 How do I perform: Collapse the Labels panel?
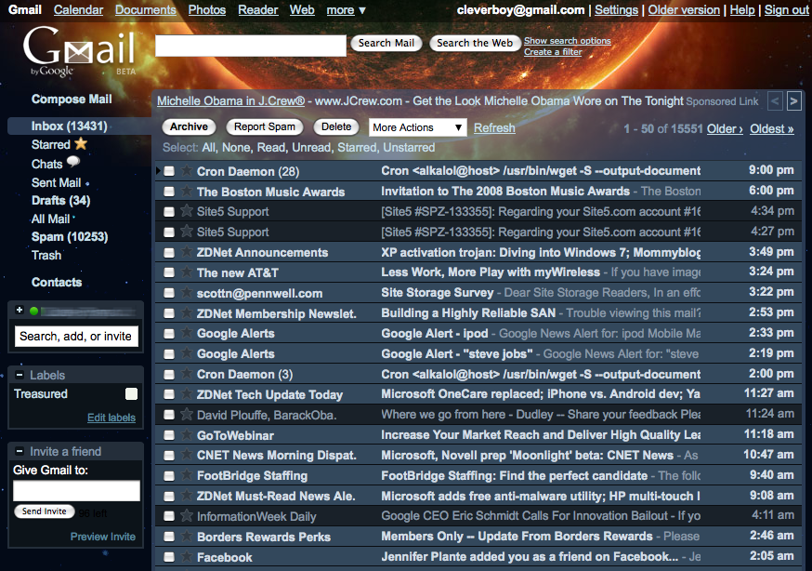point(20,375)
